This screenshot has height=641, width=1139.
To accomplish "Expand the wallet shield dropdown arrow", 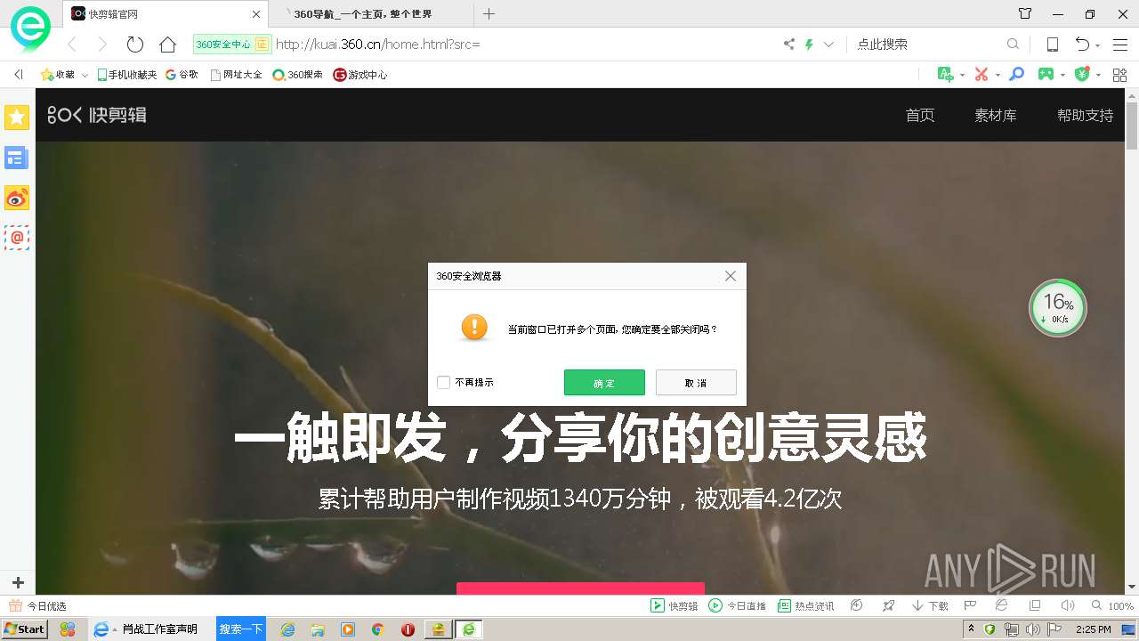I will 1098,76.
